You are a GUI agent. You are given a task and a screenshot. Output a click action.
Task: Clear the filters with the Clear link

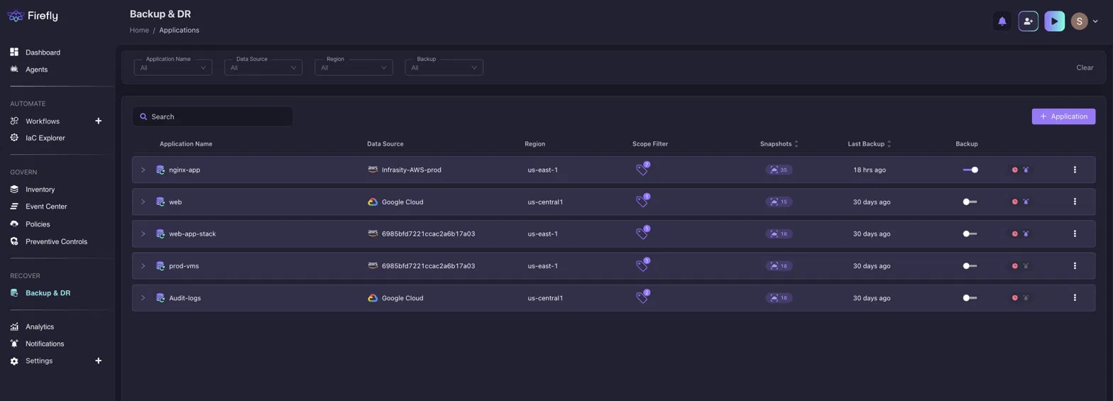coord(1085,67)
